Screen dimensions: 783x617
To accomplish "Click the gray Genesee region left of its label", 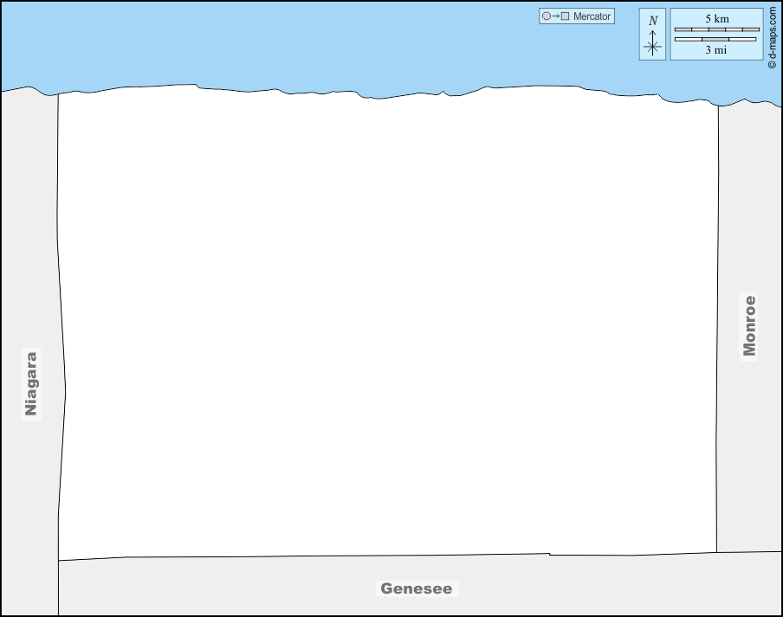I will coord(217,588).
